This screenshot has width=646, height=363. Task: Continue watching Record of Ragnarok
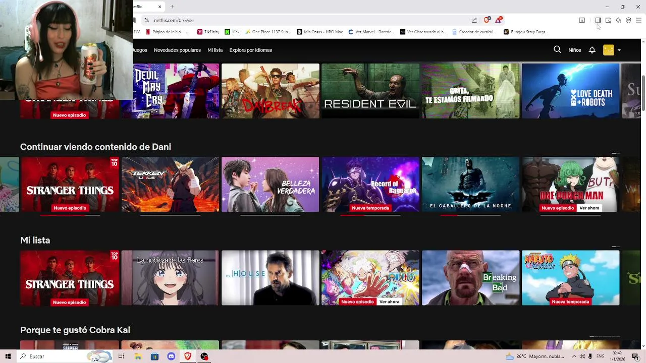tap(370, 184)
